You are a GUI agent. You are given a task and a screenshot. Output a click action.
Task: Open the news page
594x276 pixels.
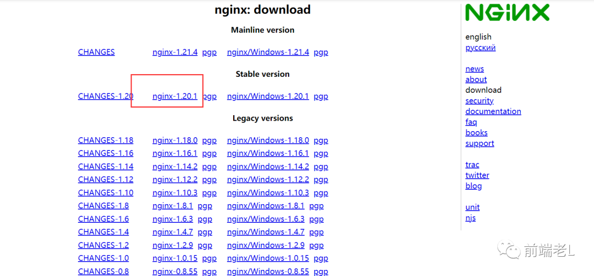tap(475, 69)
